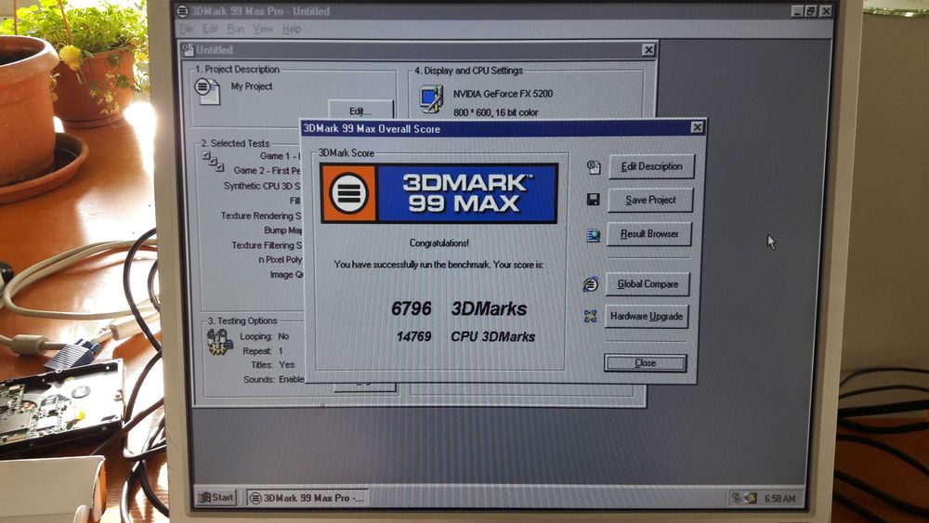Click the 3DMark app title bar icon
This screenshot has width=929, height=523.
[x=182, y=11]
